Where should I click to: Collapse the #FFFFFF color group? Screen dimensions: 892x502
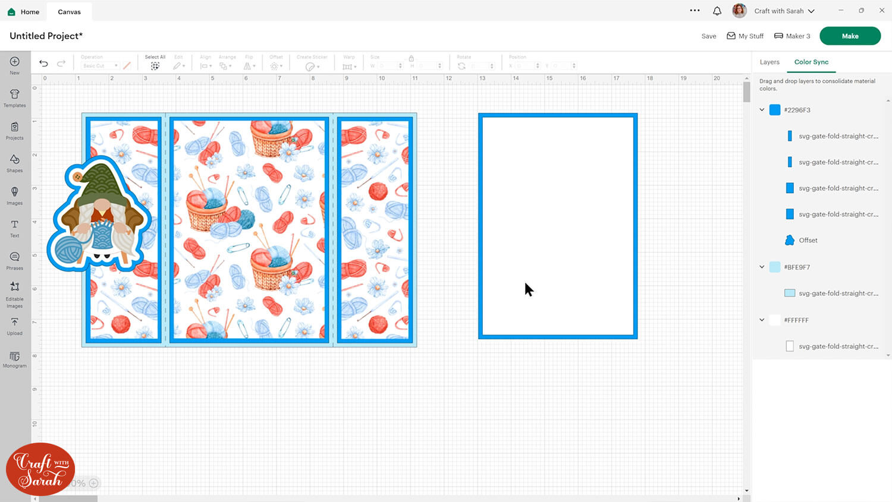(762, 320)
